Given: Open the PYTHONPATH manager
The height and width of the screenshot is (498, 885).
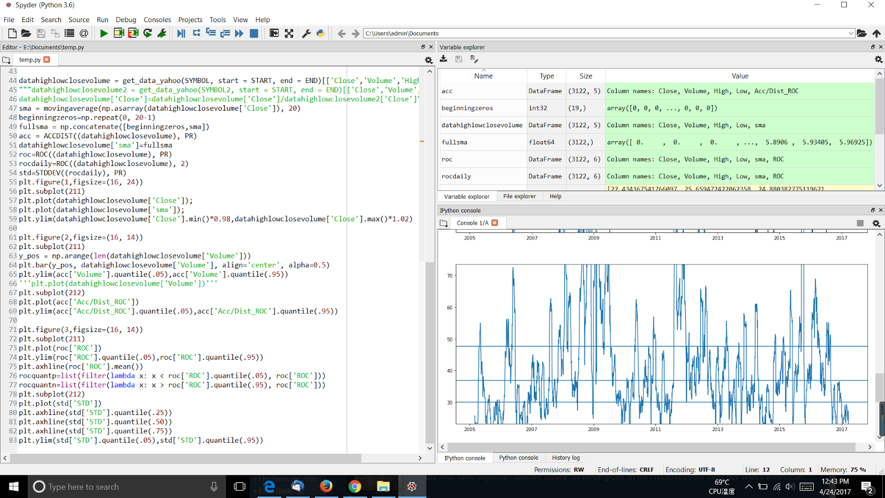Looking at the screenshot, I should point(320,34).
